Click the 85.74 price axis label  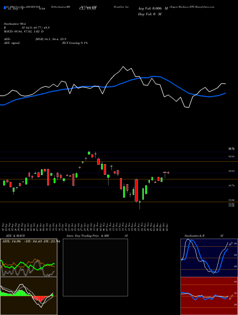(231, 186)
